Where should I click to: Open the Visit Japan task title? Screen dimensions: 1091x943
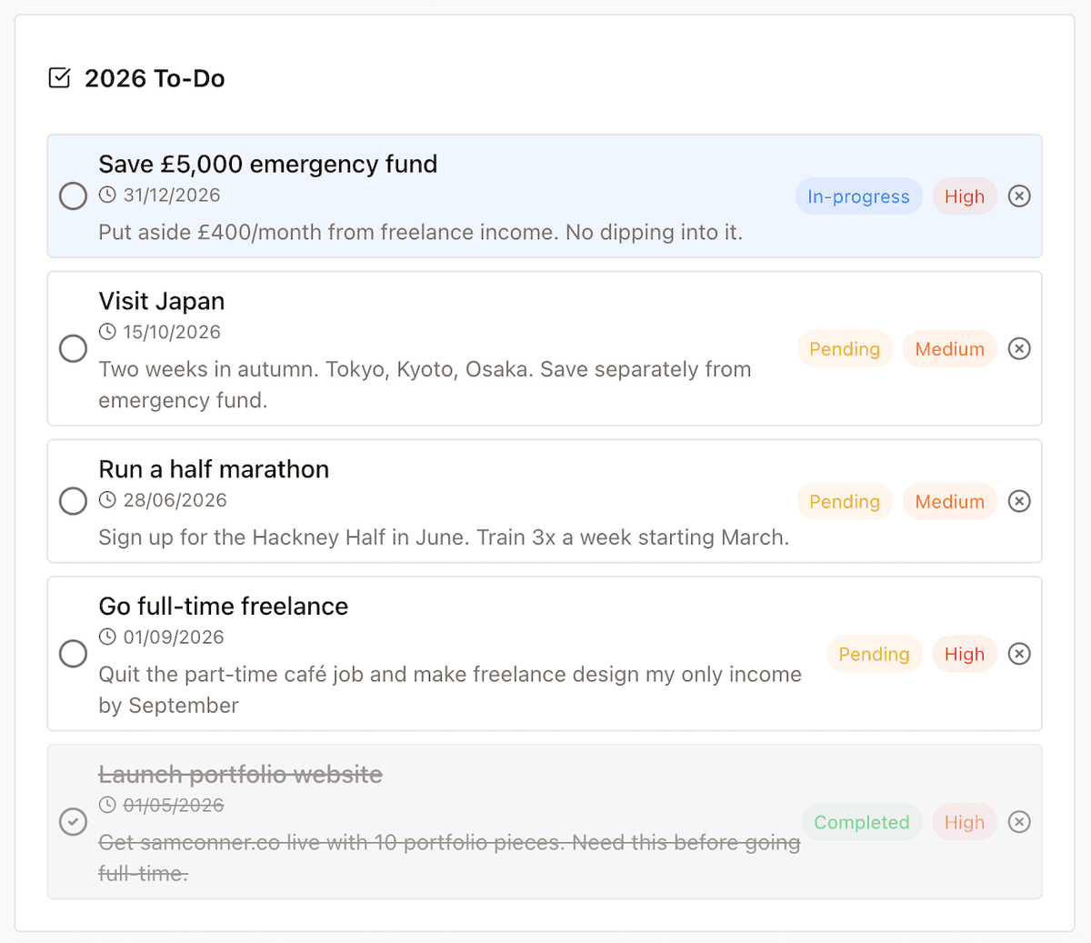pyautogui.click(x=162, y=300)
